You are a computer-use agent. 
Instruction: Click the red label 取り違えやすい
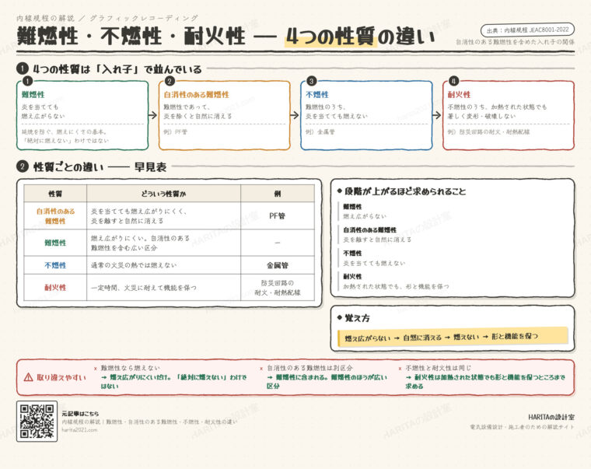pyautogui.click(x=61, y=377)
